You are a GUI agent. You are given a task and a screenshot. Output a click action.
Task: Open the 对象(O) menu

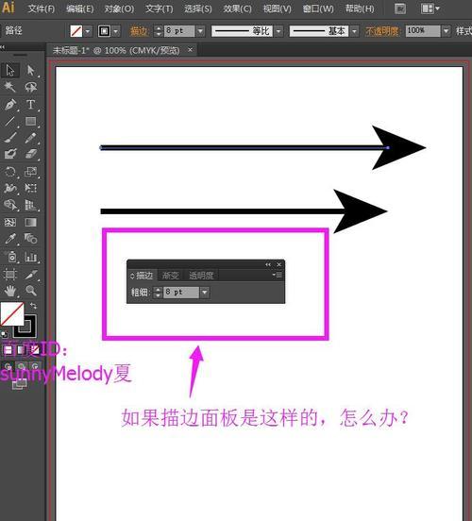pyautogui.click(x=119, y=8)
